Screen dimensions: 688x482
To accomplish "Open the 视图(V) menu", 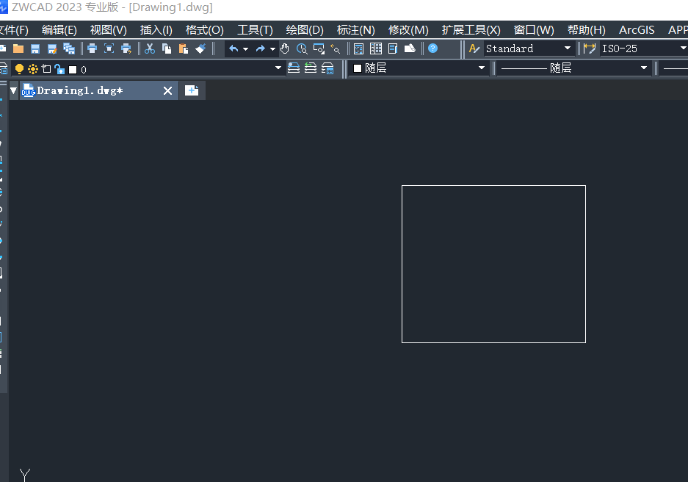I will tap(109, 30).
